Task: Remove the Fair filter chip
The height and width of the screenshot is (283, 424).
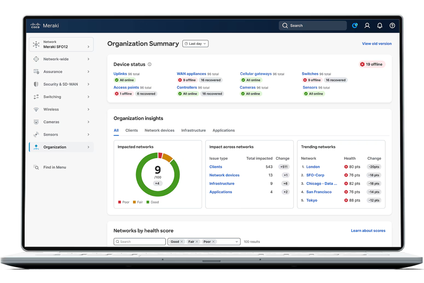Action: coord(197,241)
